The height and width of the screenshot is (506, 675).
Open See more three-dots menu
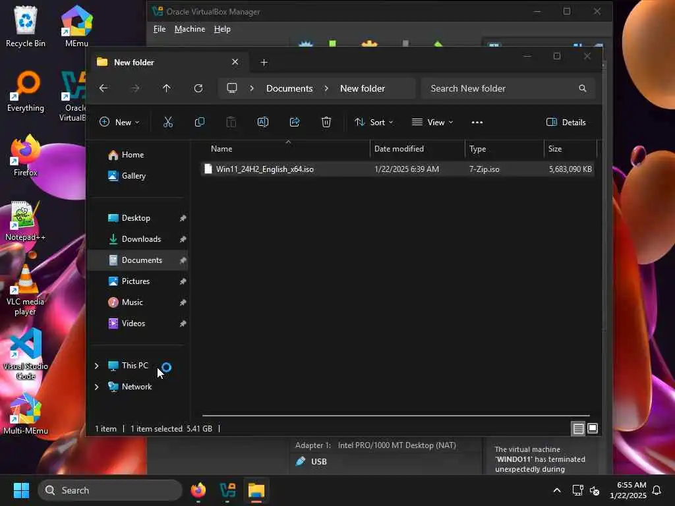click(477, 122)
